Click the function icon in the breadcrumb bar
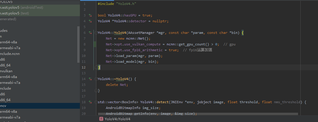 coord(101,119)
